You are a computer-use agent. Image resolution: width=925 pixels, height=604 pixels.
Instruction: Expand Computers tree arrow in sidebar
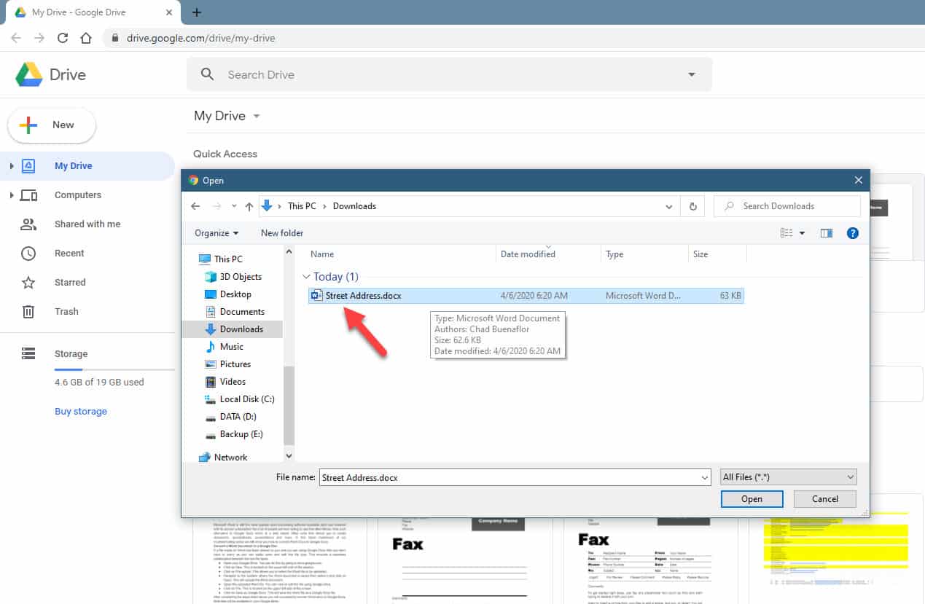pyautogui.click(x=11, y=195)
